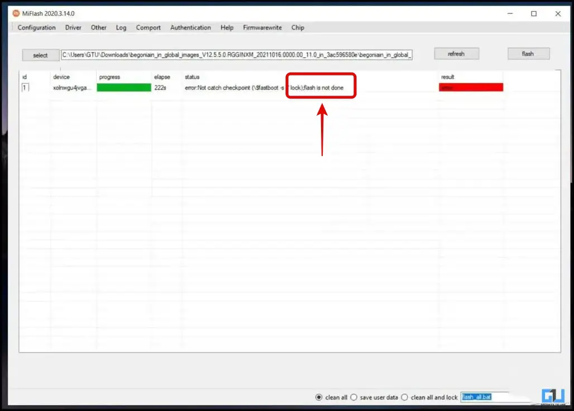574x411 pixels.
Task: Open the Configuration menu
Action: coord(37,27)
